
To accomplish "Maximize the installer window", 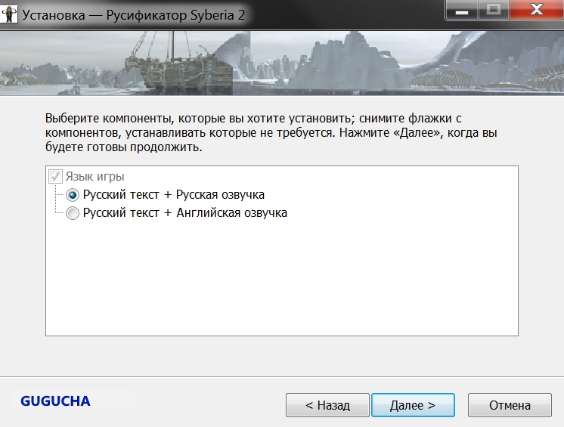I will [x=494, y=10].
